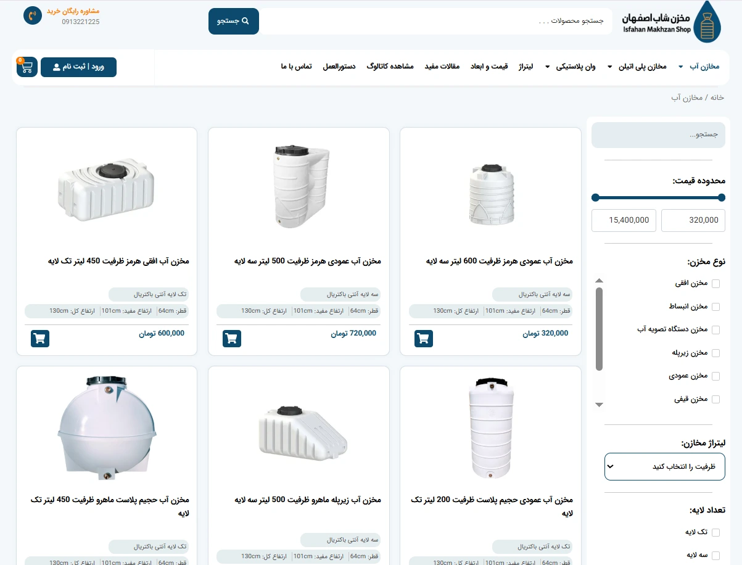Screen dimensions: 742x565
Task: Enable the تک لایه layer count checkbox
Action: 715,532
